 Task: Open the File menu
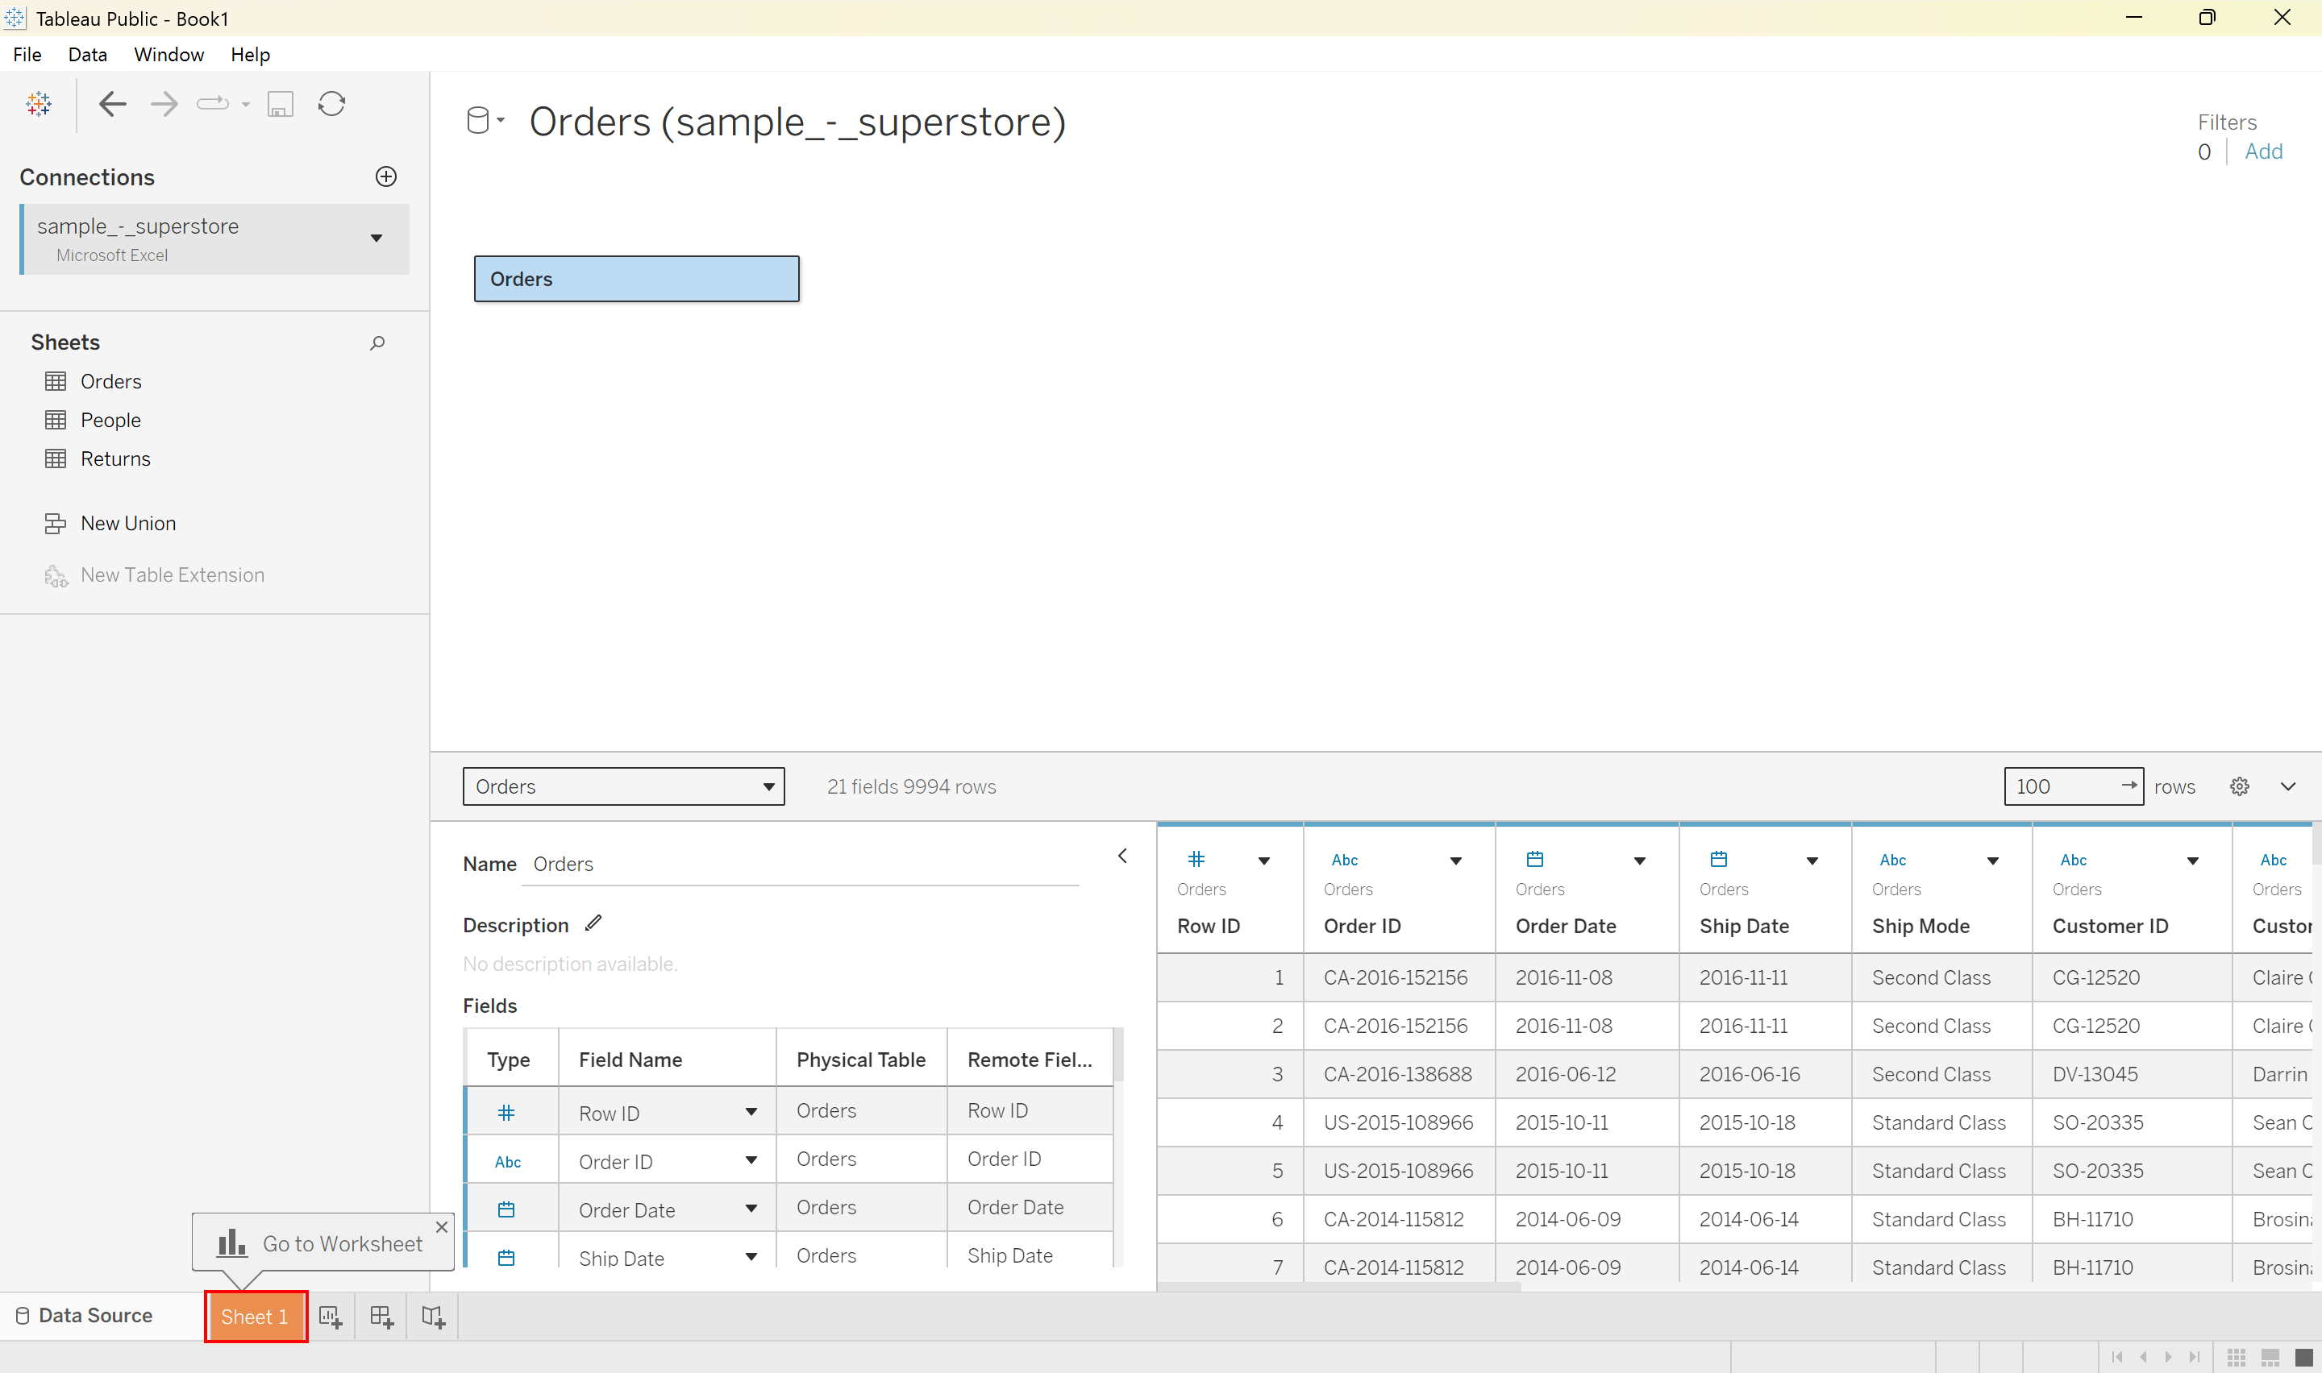coord(27,55)
